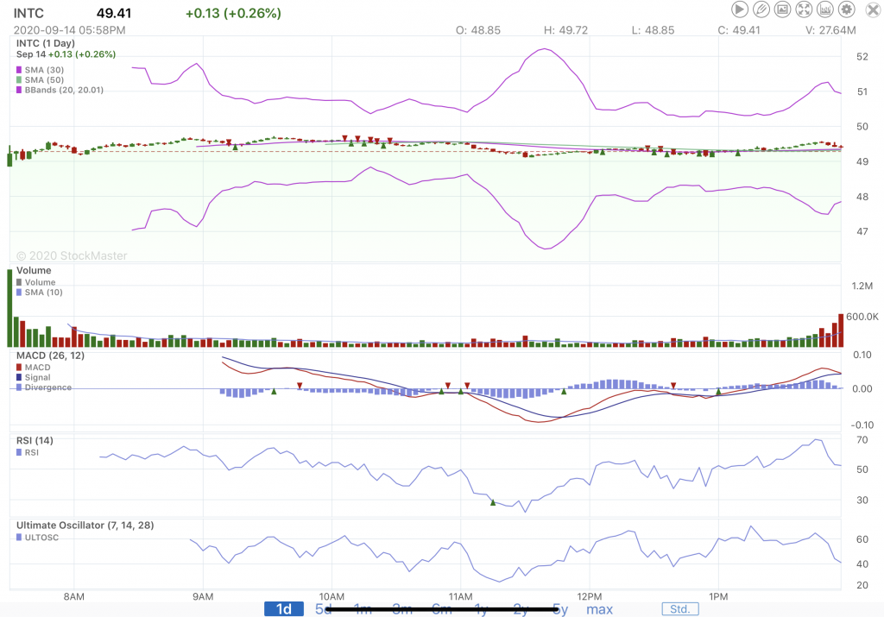This screenshot has width=884, height=617.
Task: Open chart settings gear
Action: (x=847, y=9)
